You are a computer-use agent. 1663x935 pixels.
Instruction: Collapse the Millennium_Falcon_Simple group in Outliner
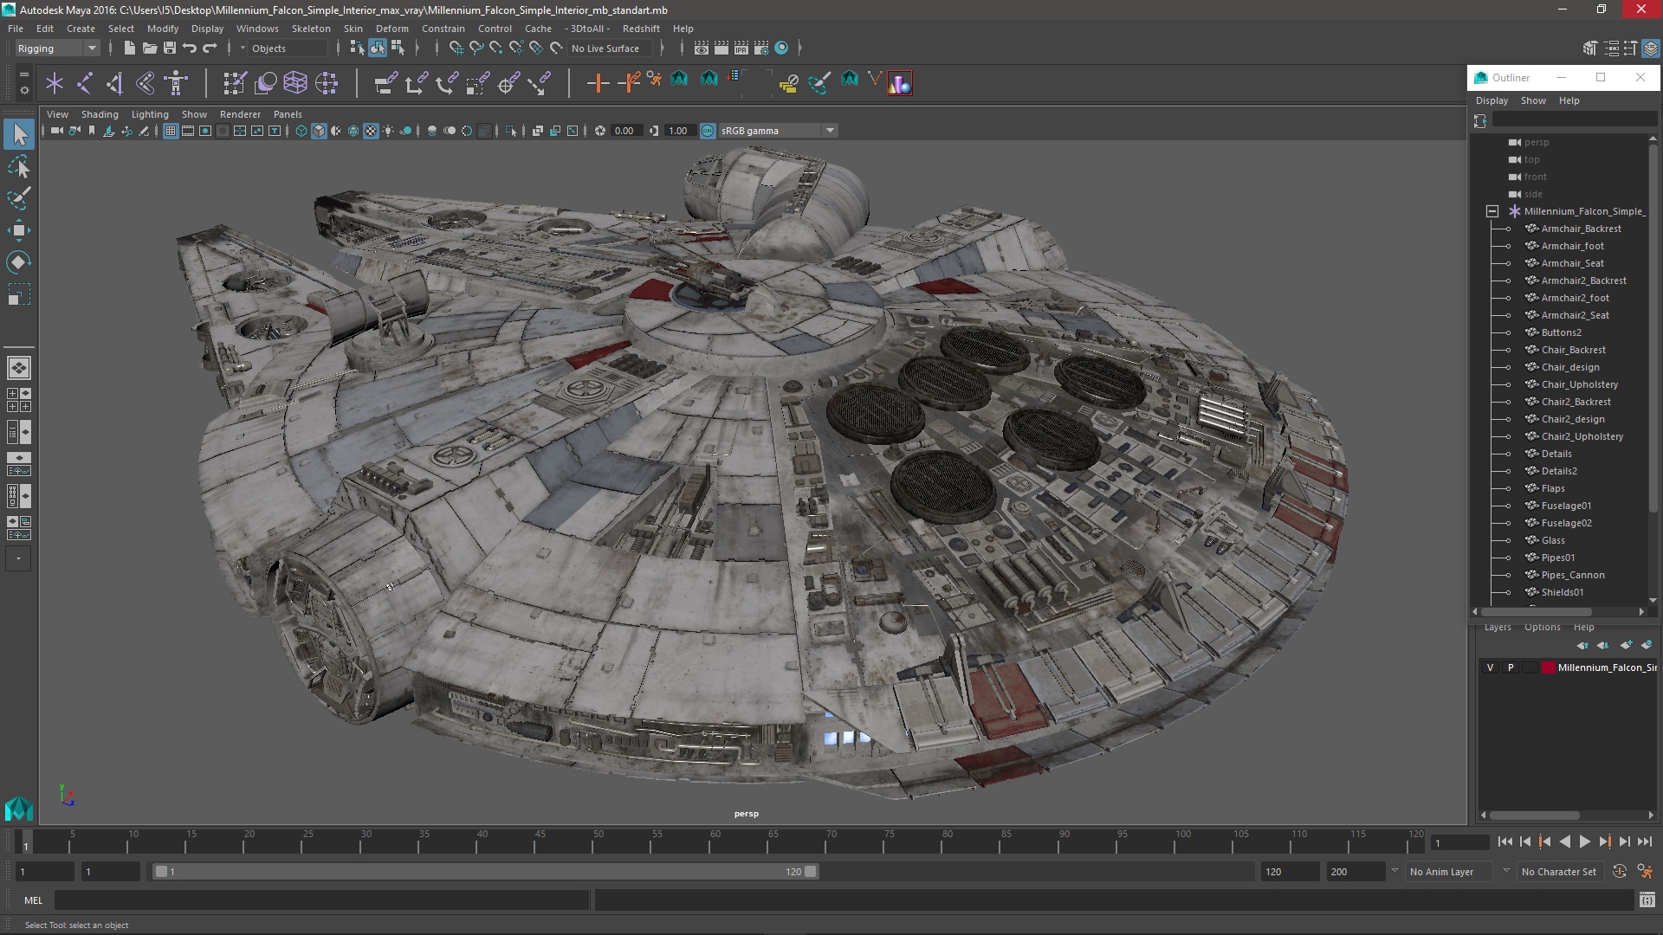point(1492,211)
